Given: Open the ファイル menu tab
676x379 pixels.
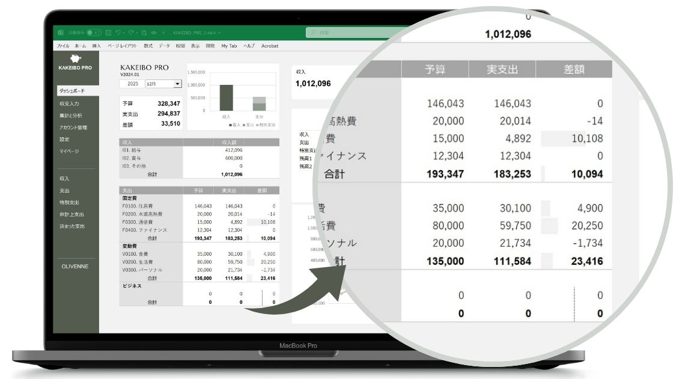Looking at the screenshot, I should pyautogui.click(x=62, y=46).
